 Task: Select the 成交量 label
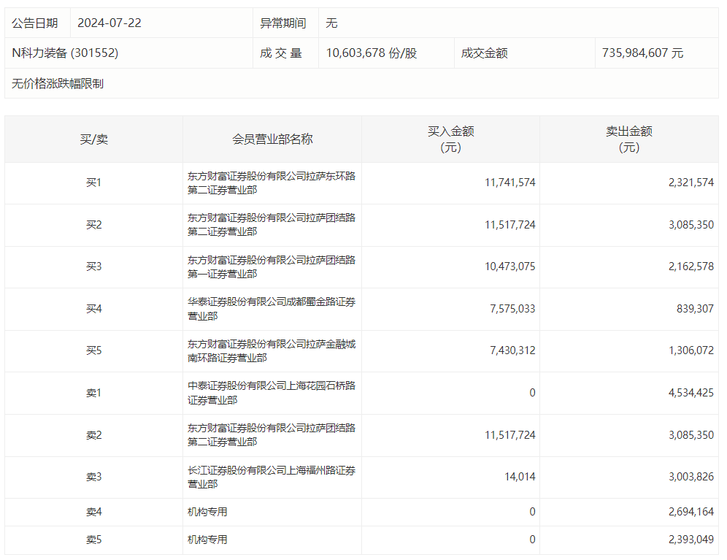tap(281, 53)
